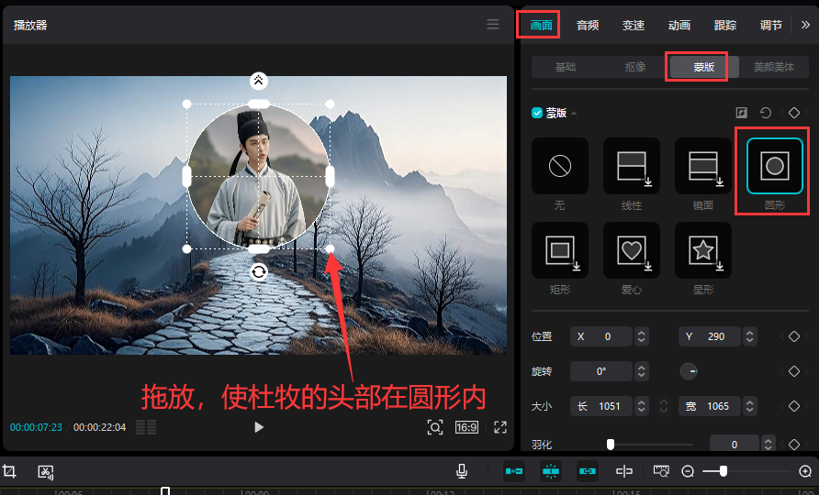
Task: Click the split-align icon in timeline toolbar
Action: click(623, 471)
